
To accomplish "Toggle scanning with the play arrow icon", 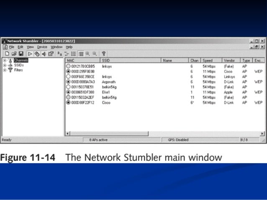I will coord(30,54).
